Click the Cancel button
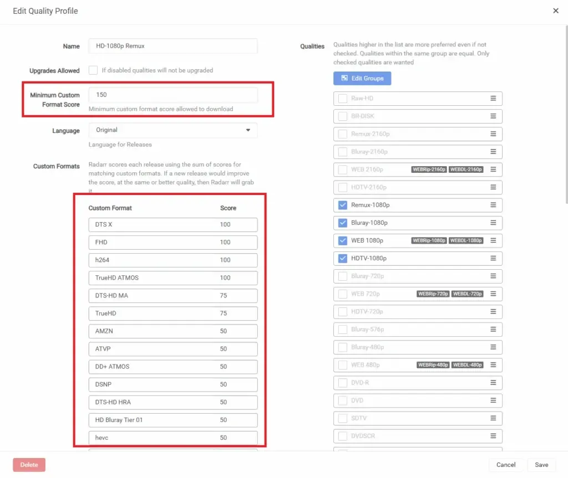 (x=506, y=465)
